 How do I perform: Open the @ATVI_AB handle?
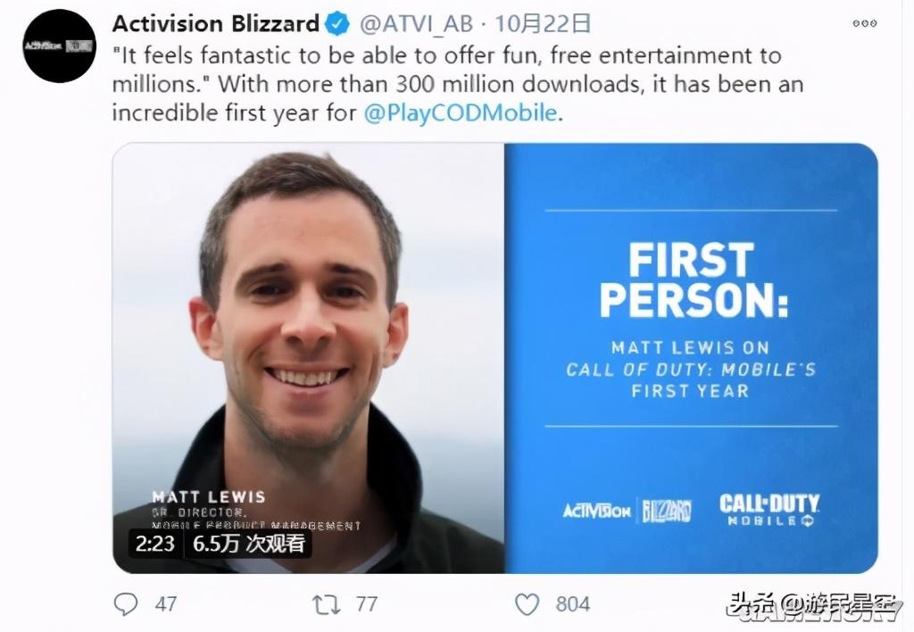click(416, 24)
